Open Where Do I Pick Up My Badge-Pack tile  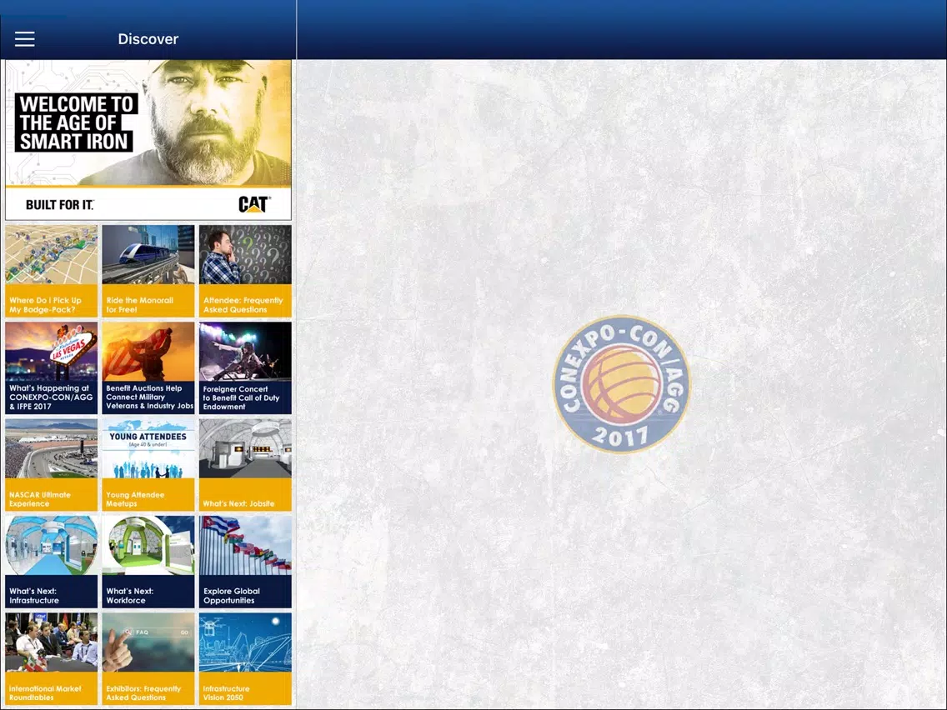(52, 271)
